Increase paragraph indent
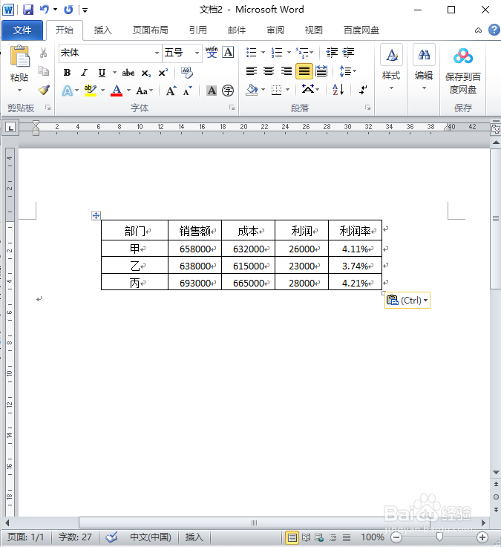501x547 pixels. tap(349, 53)
